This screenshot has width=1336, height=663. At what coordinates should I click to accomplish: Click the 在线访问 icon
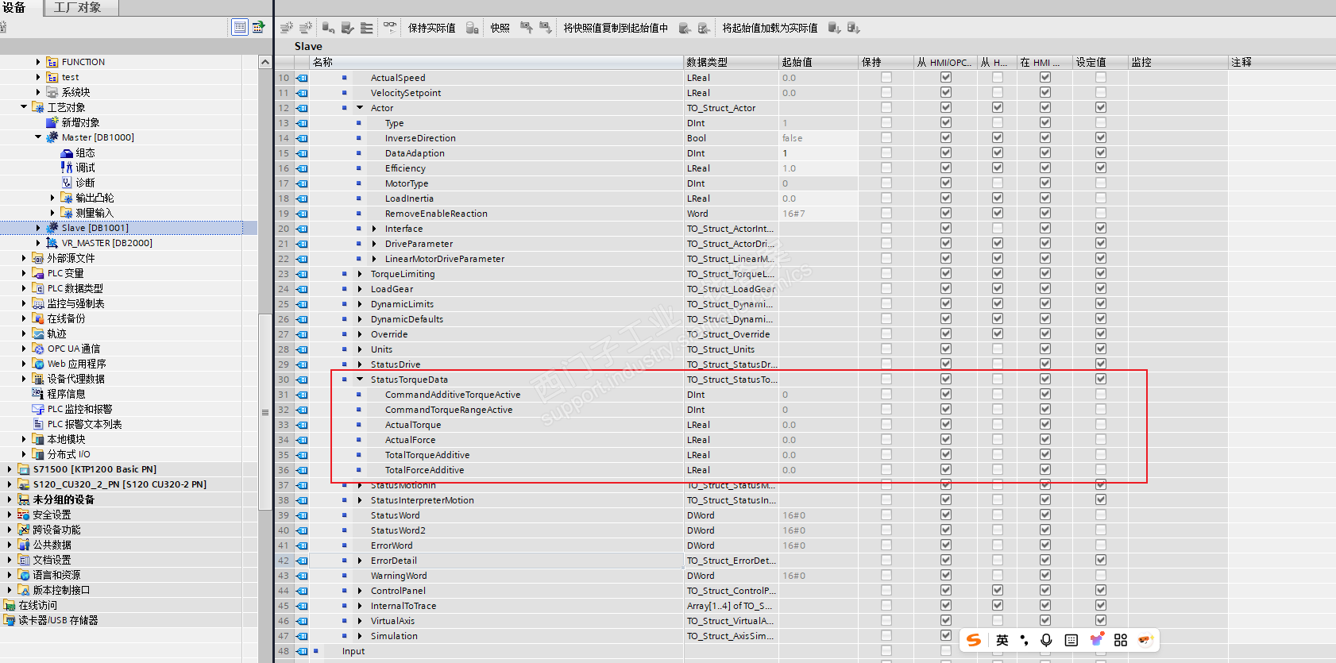(10, 605)
